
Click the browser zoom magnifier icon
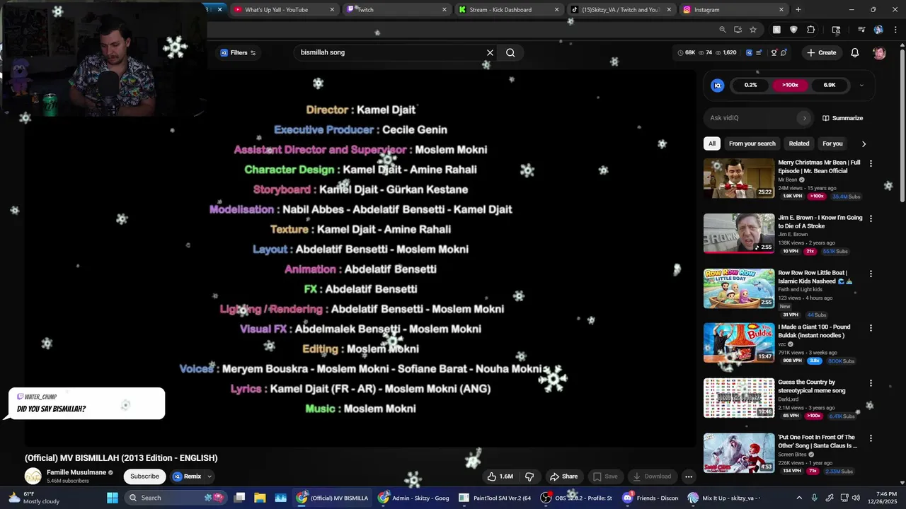[x=722, y=30]
